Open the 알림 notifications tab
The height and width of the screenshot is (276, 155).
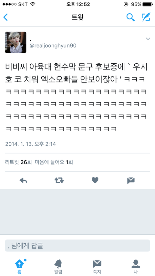58,266
